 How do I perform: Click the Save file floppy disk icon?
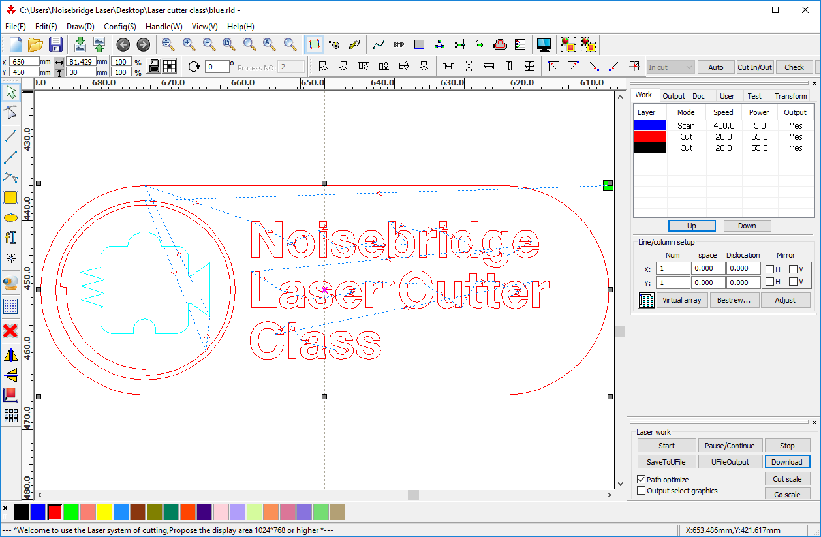tap(55, 44)
